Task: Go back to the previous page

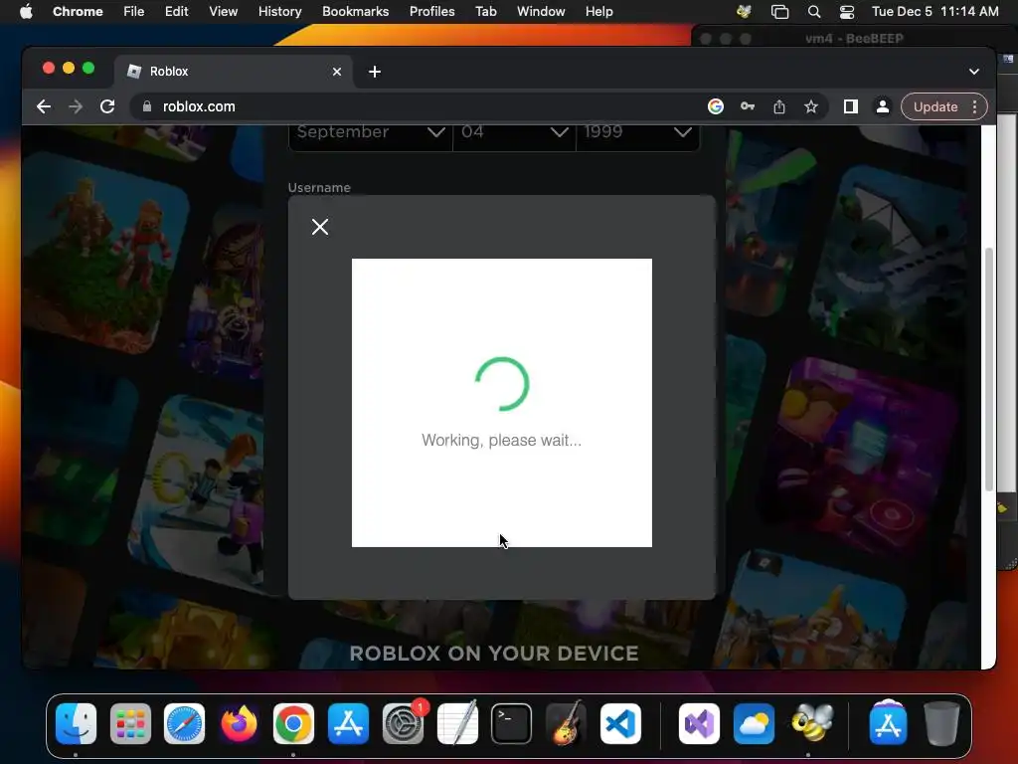Action: click(x=44, y=106)
